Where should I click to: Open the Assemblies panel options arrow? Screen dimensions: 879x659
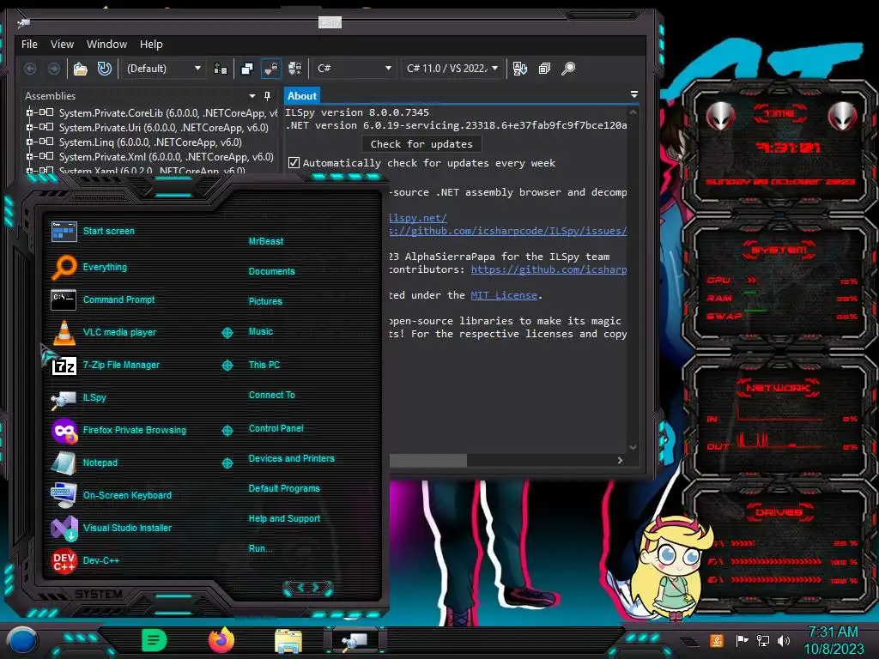click(x=252, y=96)
